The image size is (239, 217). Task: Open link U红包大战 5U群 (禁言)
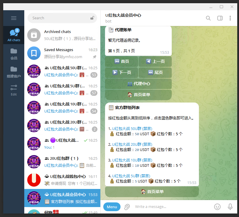[x=131, y=176]
